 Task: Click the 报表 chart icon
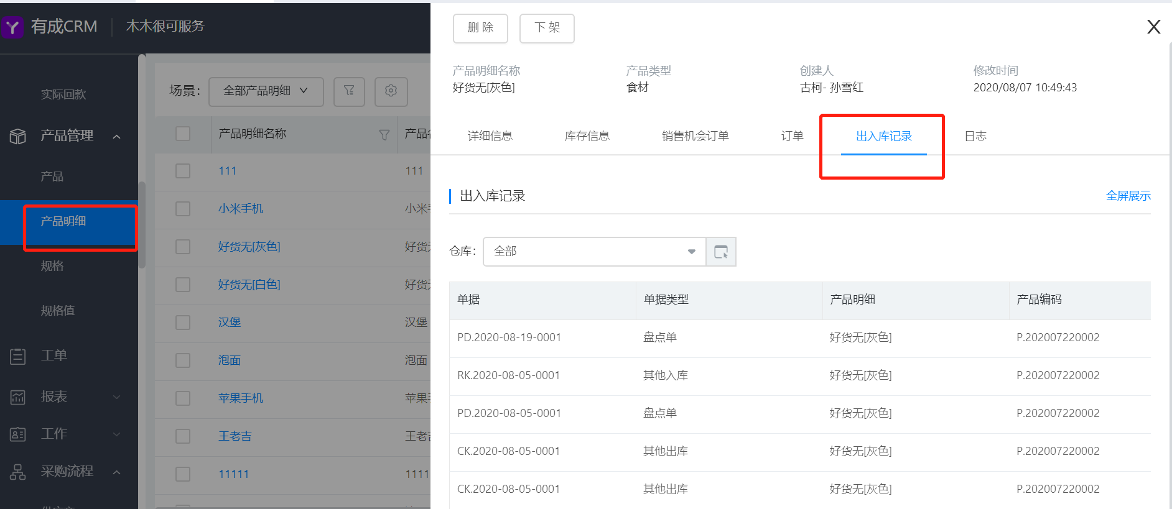coord(18,397)
